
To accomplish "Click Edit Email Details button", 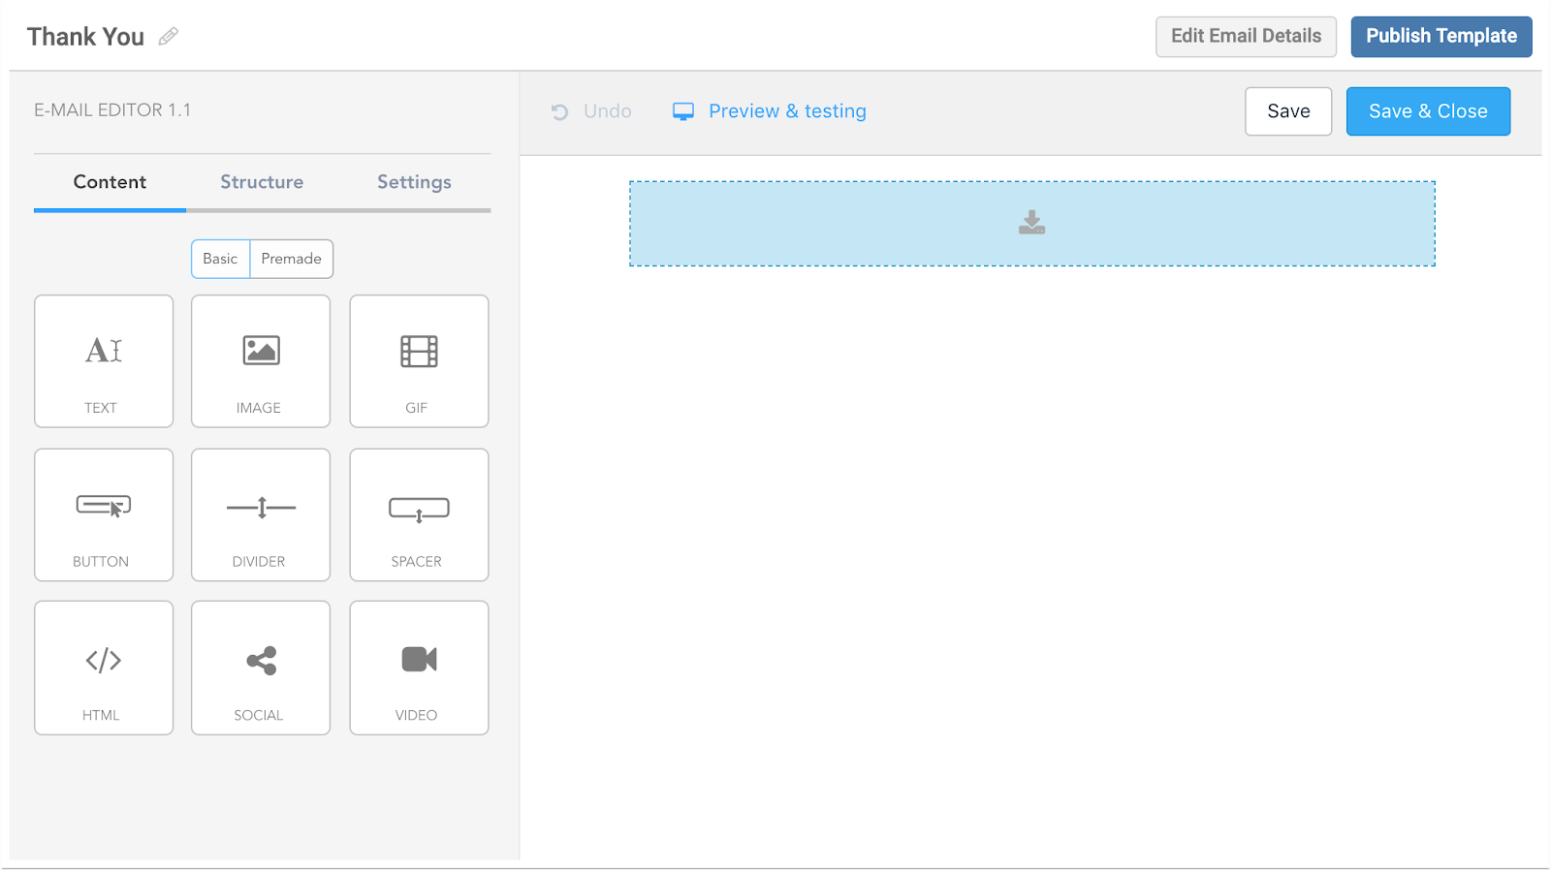I will (1246, 37).
